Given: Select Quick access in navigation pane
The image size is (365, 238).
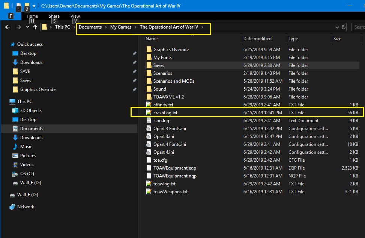Looking at the screenshot, I should [30, 44].
